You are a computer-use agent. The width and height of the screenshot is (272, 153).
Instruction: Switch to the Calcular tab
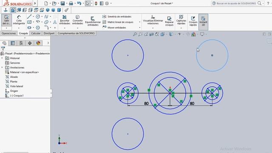36,33
